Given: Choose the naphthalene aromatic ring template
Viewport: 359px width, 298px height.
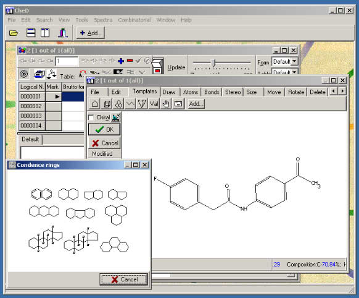Looking at the screenshot, I should tap(41, 194).
